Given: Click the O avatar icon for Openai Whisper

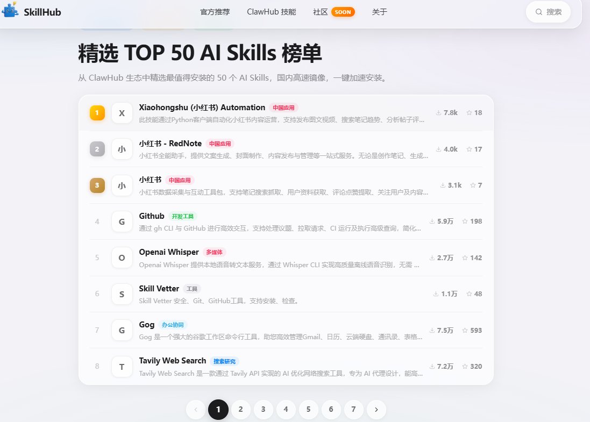Looking at the screenshot, I should coord(122,258).
